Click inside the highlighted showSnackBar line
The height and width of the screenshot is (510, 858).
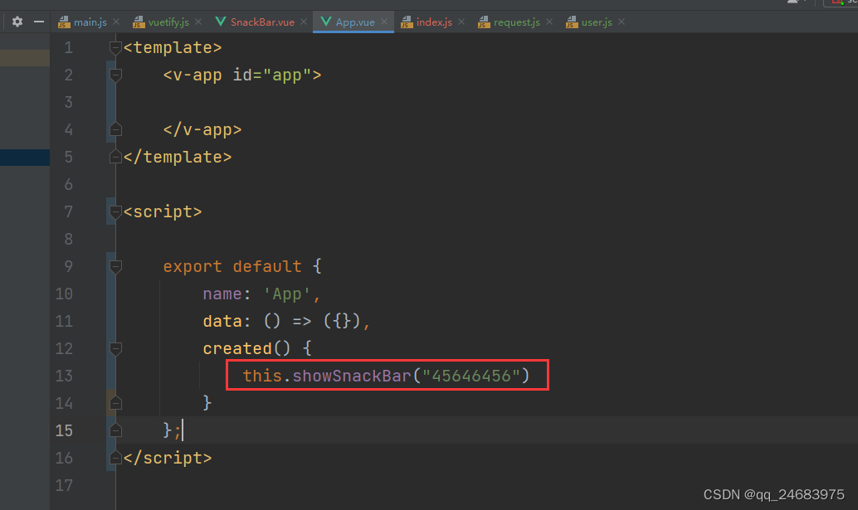click(386, 376)
